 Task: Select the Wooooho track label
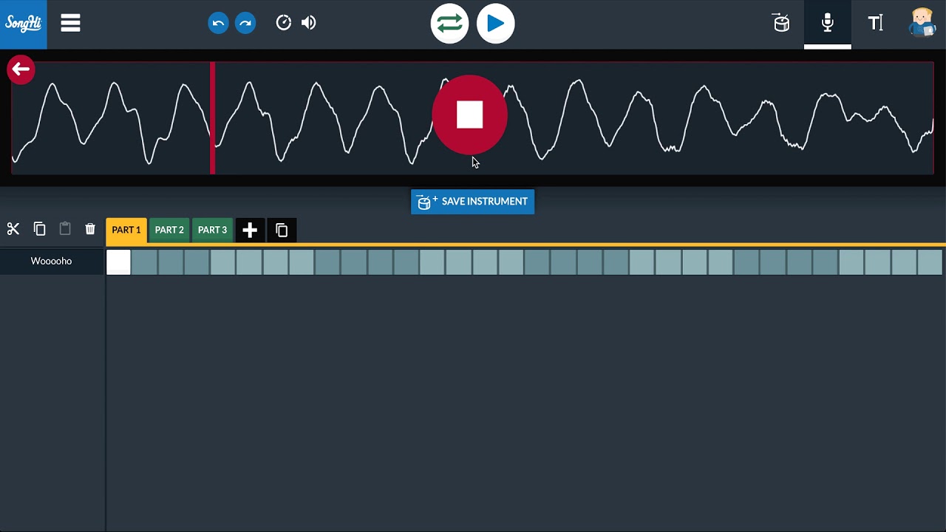[x=52, y=262]
